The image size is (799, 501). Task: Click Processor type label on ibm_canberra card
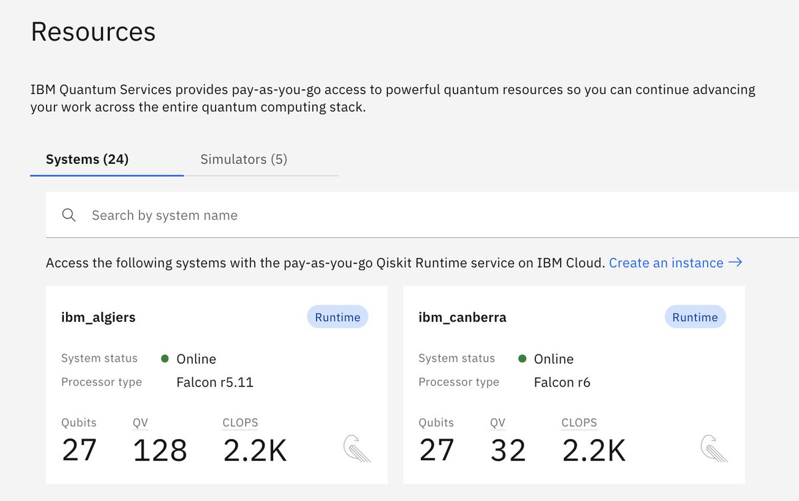click(459, 382)
